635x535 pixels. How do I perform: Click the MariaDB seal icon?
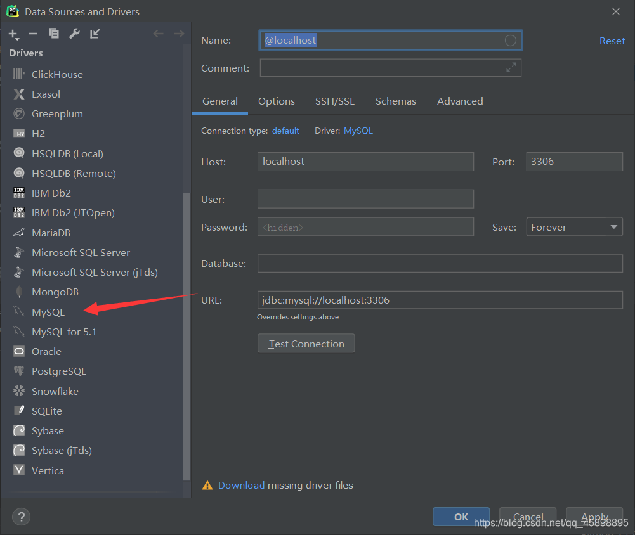[18, 232]
